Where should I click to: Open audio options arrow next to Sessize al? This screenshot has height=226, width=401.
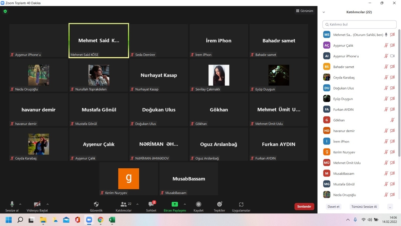point(20,204)
